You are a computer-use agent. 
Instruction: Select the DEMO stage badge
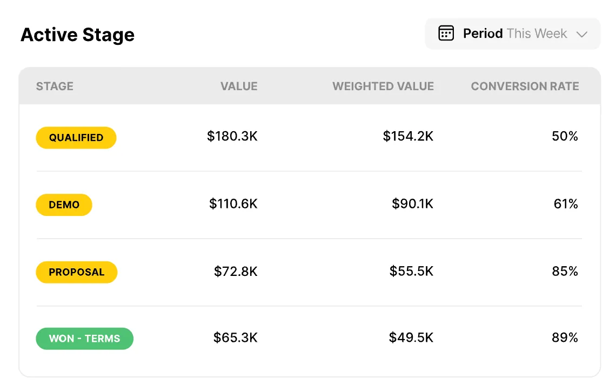tap(64, 205)
